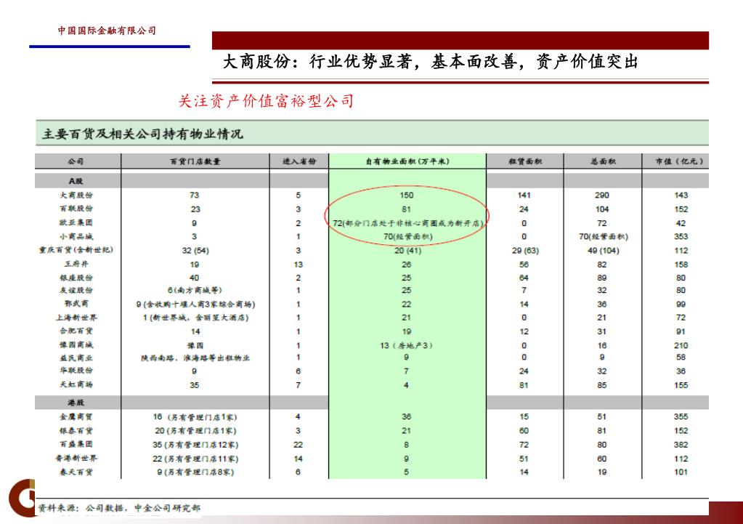Screen dimensions: 743x524
Task: Click company name 金鹰商贸
Action: tap(76, 417)
